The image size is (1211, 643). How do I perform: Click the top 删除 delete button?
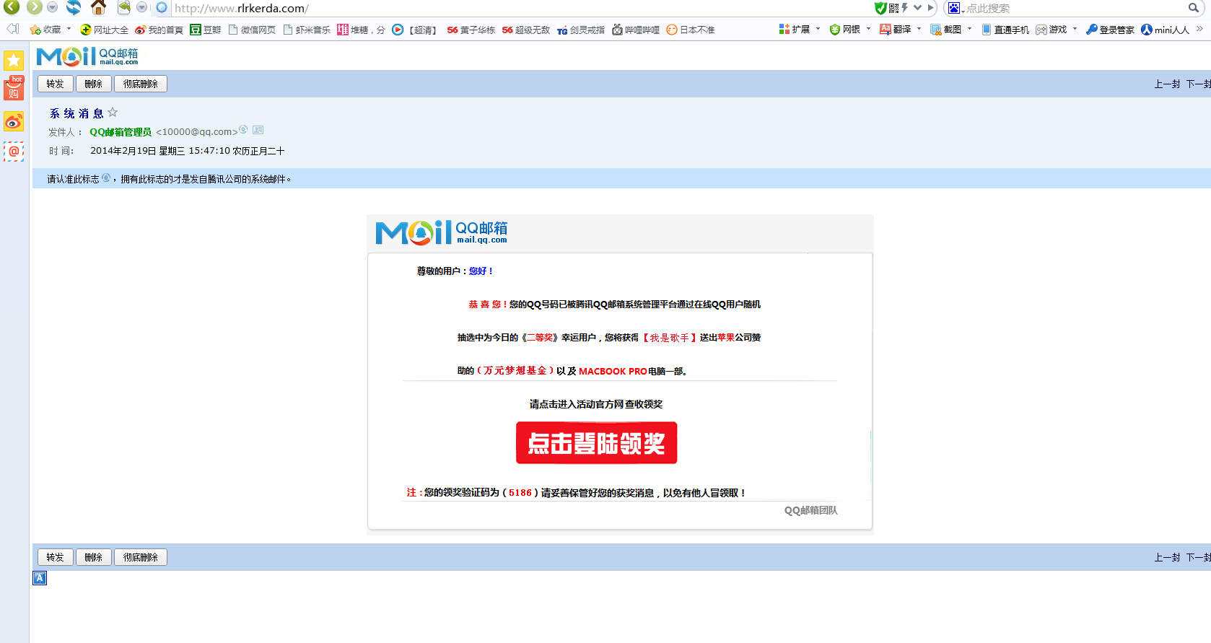pyautogui.click(x=94, y=84)
